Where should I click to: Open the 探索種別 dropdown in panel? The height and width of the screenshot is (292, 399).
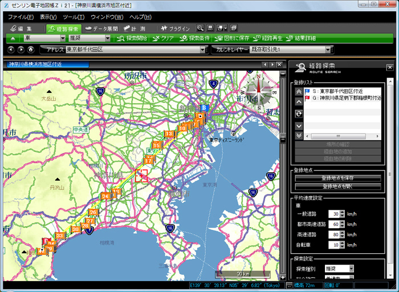pyautogui.click(x=339, y=269)
